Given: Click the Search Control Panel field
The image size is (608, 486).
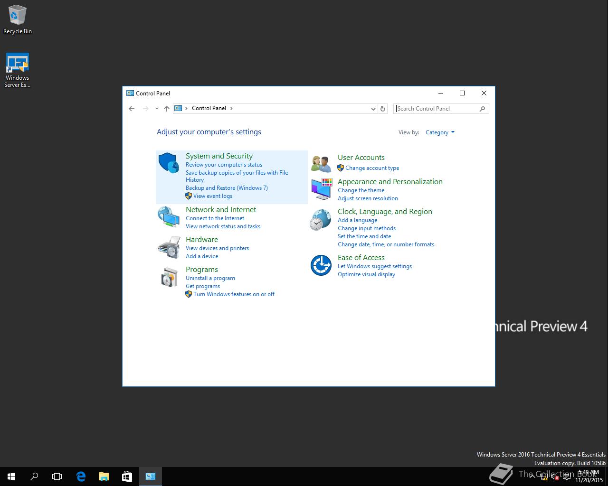Looking at the screenshot, I should coord(437,109).
